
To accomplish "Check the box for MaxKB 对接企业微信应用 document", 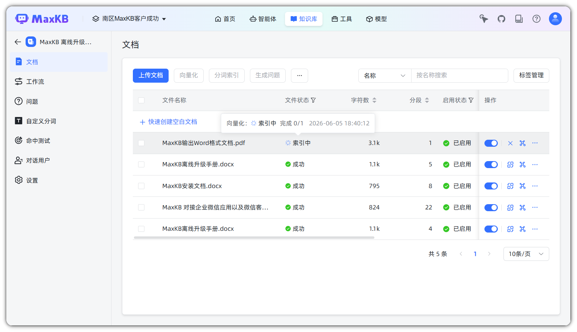I will coord(141,207).
